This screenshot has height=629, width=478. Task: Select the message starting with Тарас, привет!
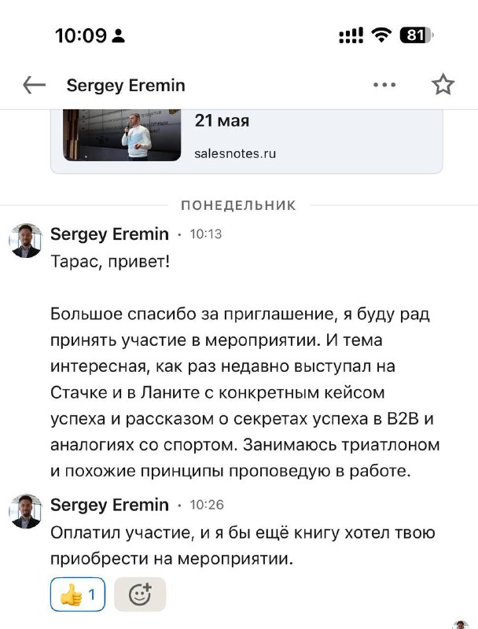coord(245,366)
